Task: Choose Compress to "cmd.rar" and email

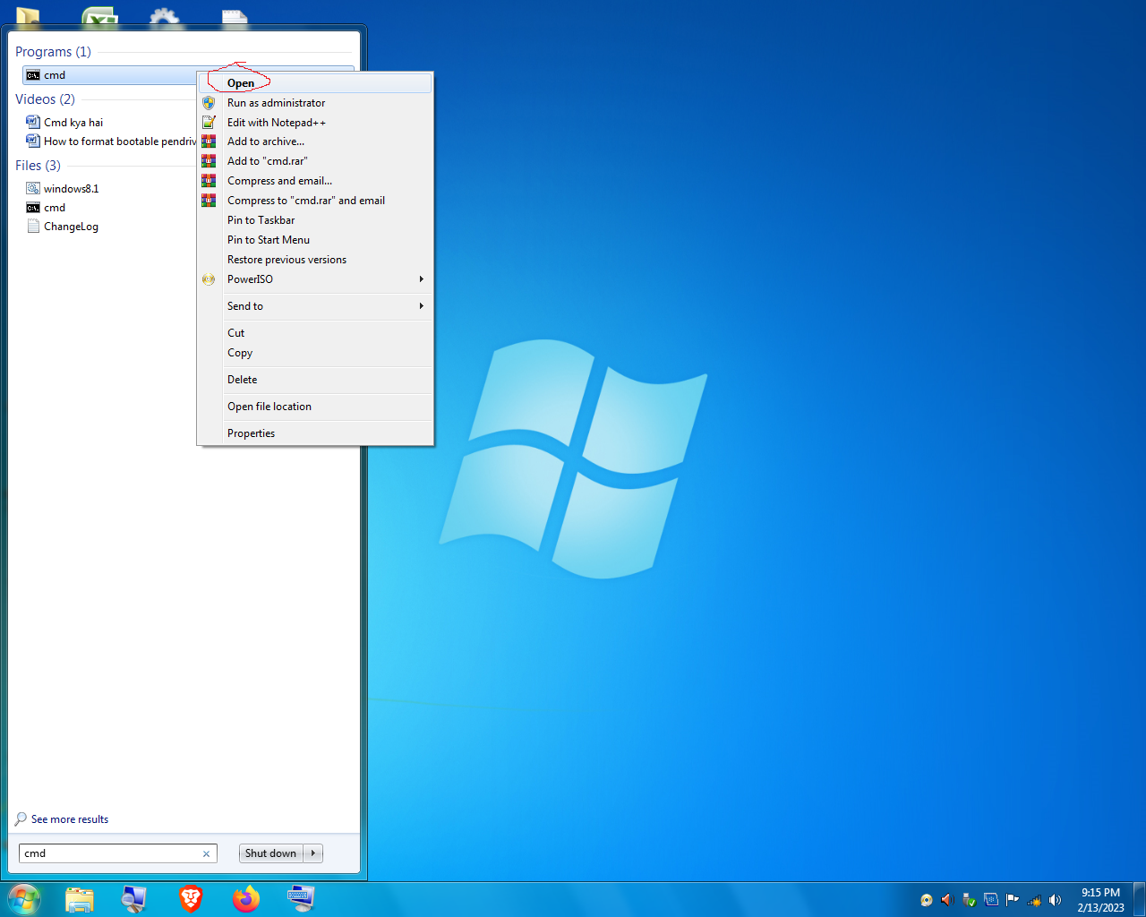Action: (315, 201)
